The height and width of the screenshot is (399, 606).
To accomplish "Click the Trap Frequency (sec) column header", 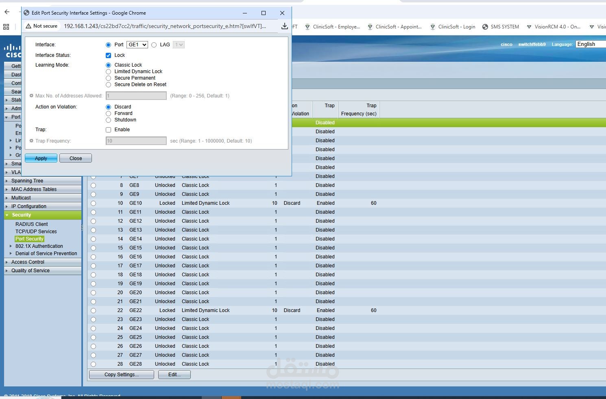I will pos(359,110).
